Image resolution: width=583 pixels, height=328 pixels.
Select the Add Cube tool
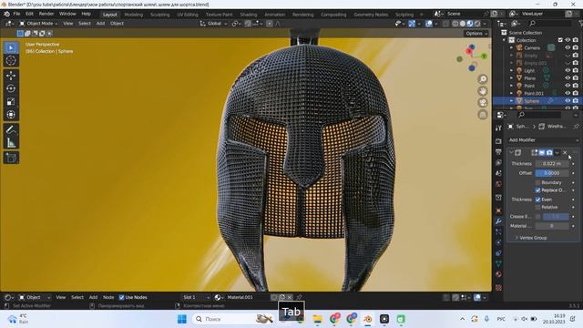[x=11, y=158]
